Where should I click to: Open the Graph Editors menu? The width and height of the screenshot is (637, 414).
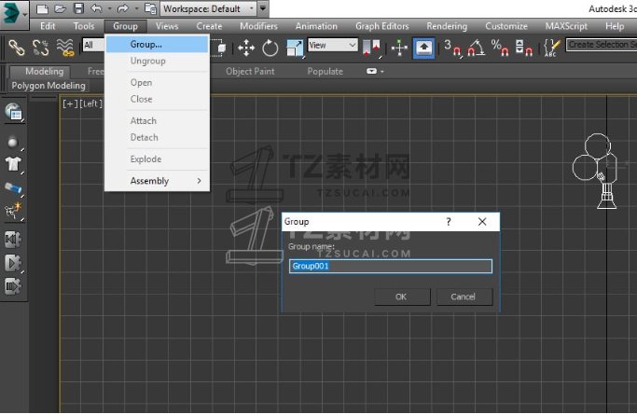point(382,26)
